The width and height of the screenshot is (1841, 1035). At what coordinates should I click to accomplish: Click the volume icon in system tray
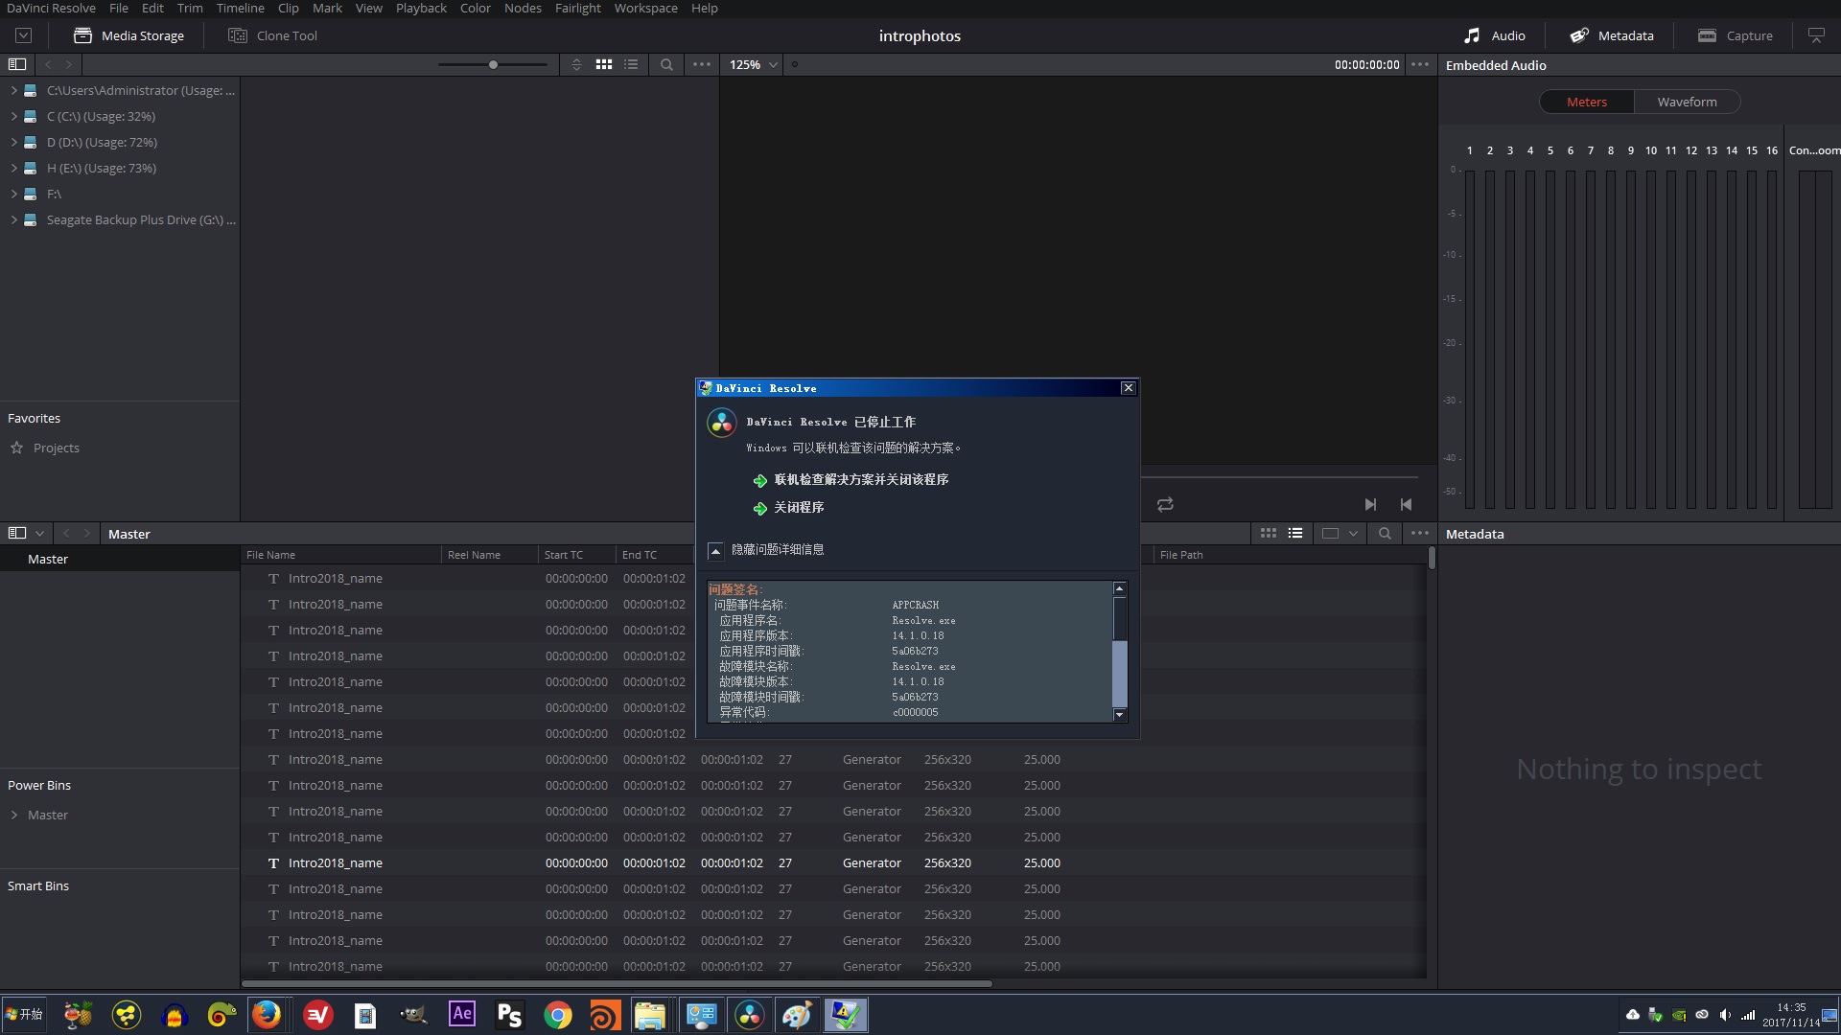[1724, 1015]
